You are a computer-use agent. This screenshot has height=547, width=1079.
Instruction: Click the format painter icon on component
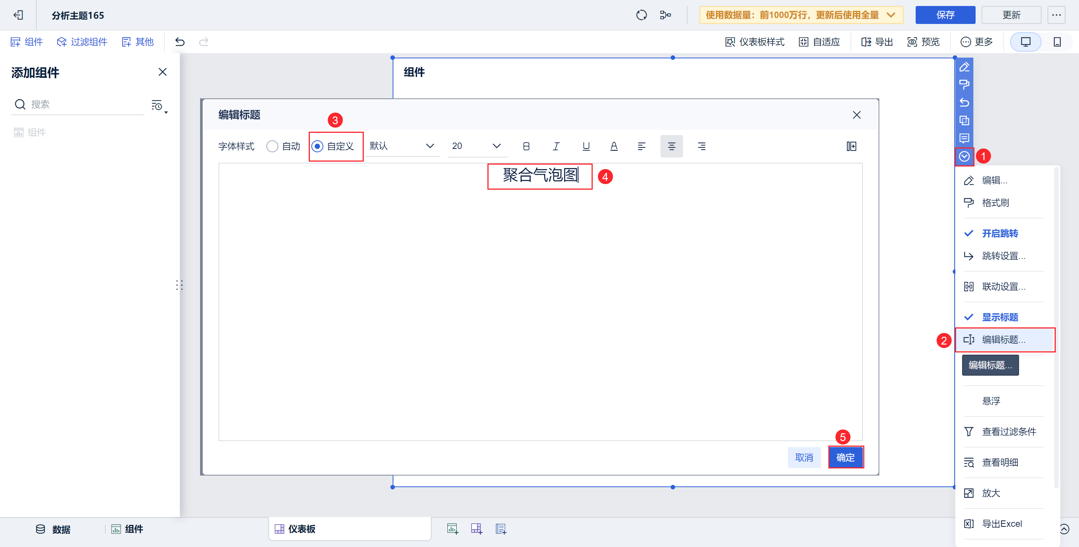964,85
